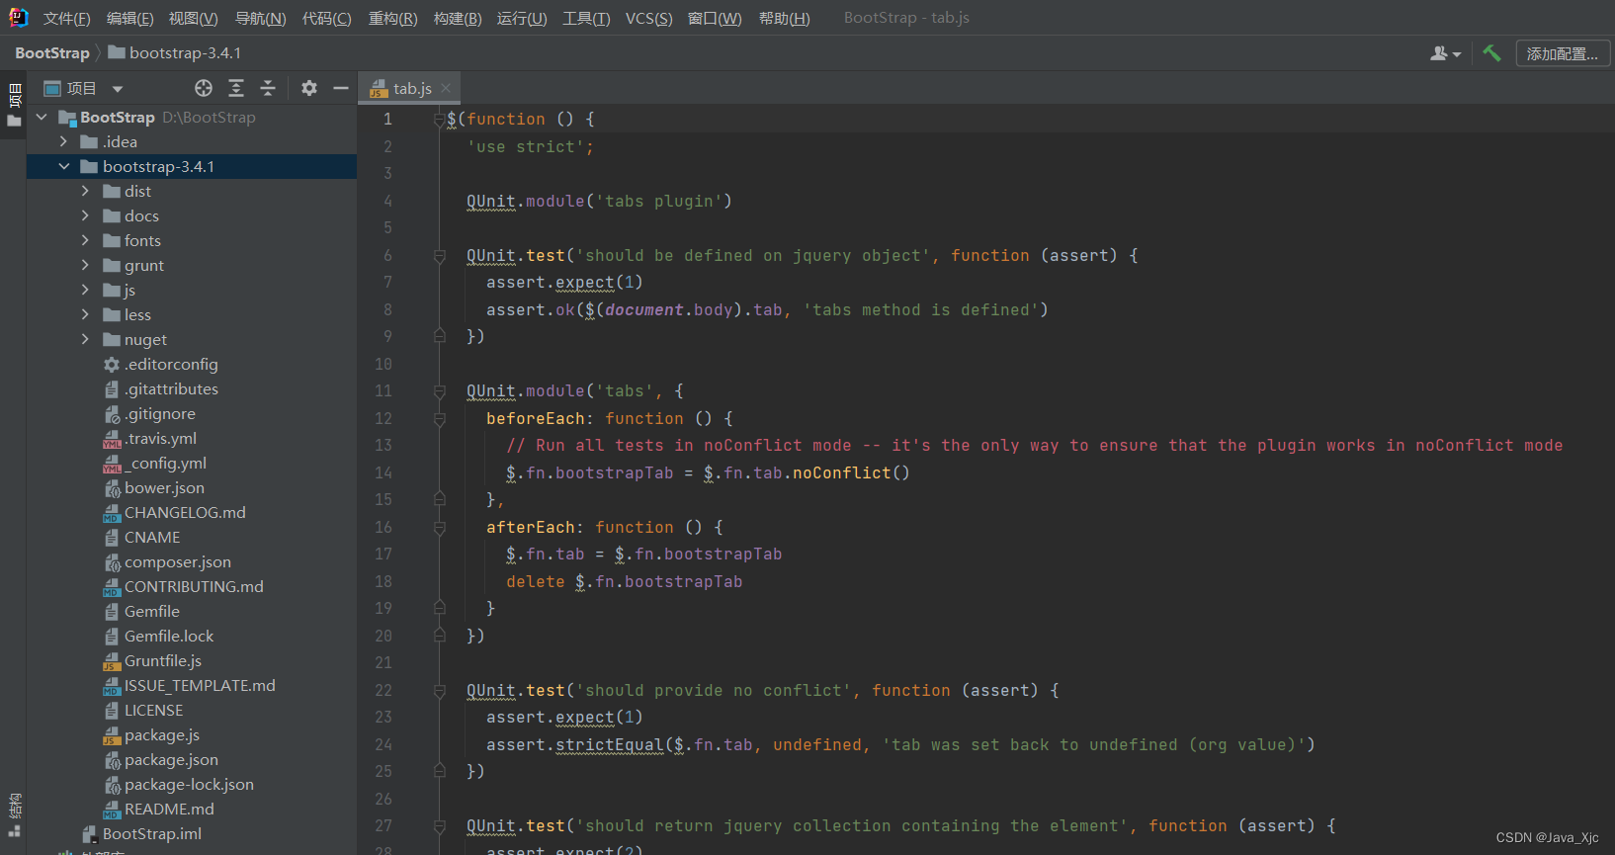Viewport: 1615px width, 855px height.
Task: Fold the QUnit.test block at line 22
Action: (x=440, y=691)
